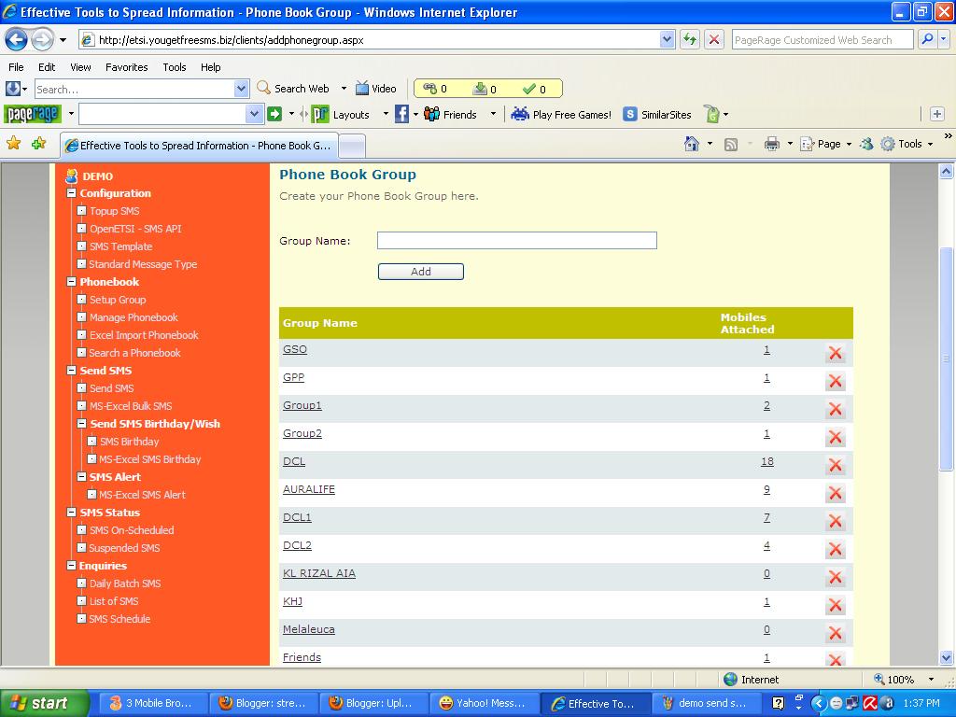Image resolution: width=956 pixels, height=717 pixels.
Task: Open the Manage Phonebook link
Action: coord(134,317)
